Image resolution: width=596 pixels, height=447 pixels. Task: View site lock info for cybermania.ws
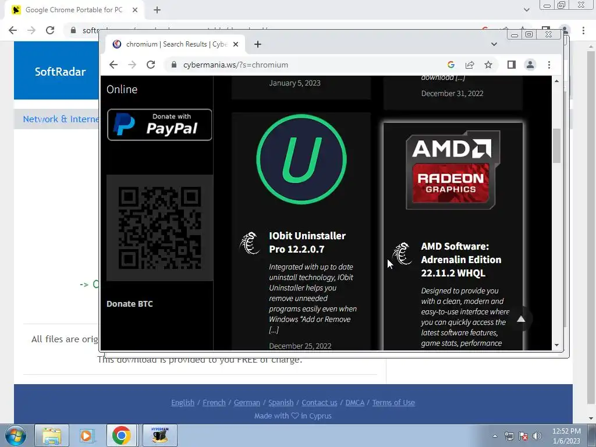tap(174, 65)
